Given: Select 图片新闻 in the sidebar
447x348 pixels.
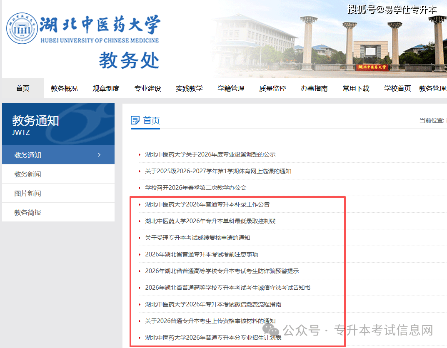Looking at the screenshot, I should click(x=58, y=194).
